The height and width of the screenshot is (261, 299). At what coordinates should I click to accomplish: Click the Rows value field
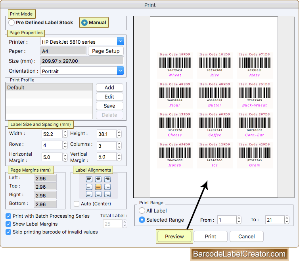pos(52,145)
